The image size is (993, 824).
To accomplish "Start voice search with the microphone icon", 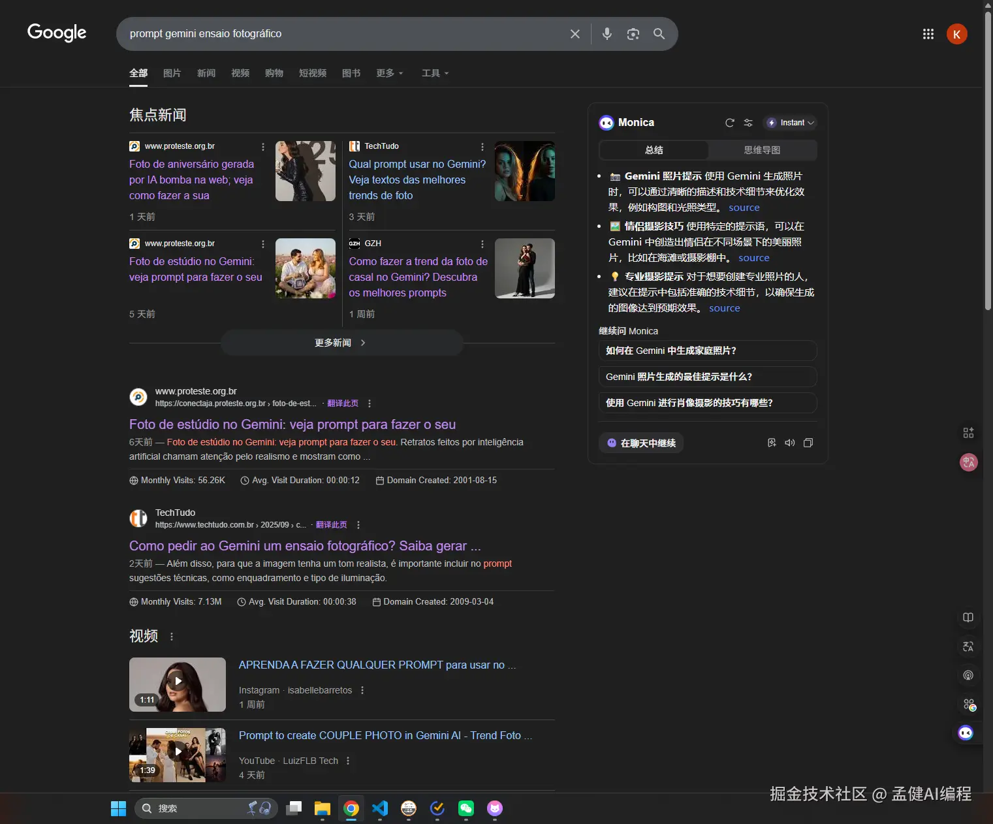I will [x=607, y=34].
